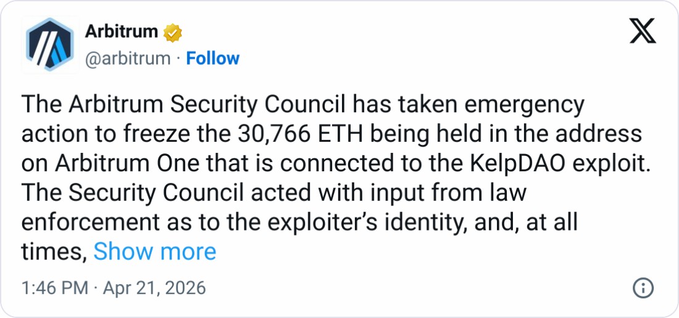Click the "emergency" word in the first line

(x=531, y=105)
